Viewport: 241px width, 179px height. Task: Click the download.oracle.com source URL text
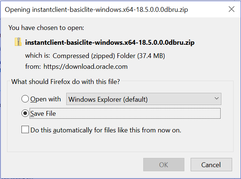coord(86,67)
